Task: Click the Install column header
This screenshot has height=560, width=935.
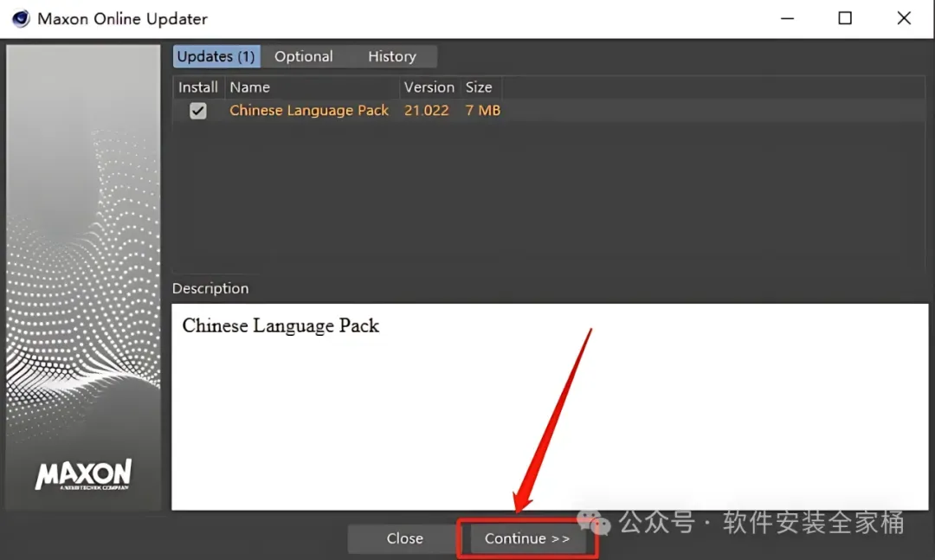Action: pos(198,87)
